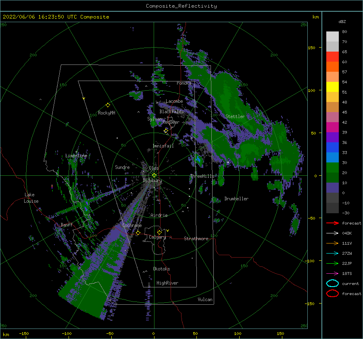Click the red forecast ellipse icon
Image resolution: width=363 pixels, height=339 pixels.
tap(332, 293)
